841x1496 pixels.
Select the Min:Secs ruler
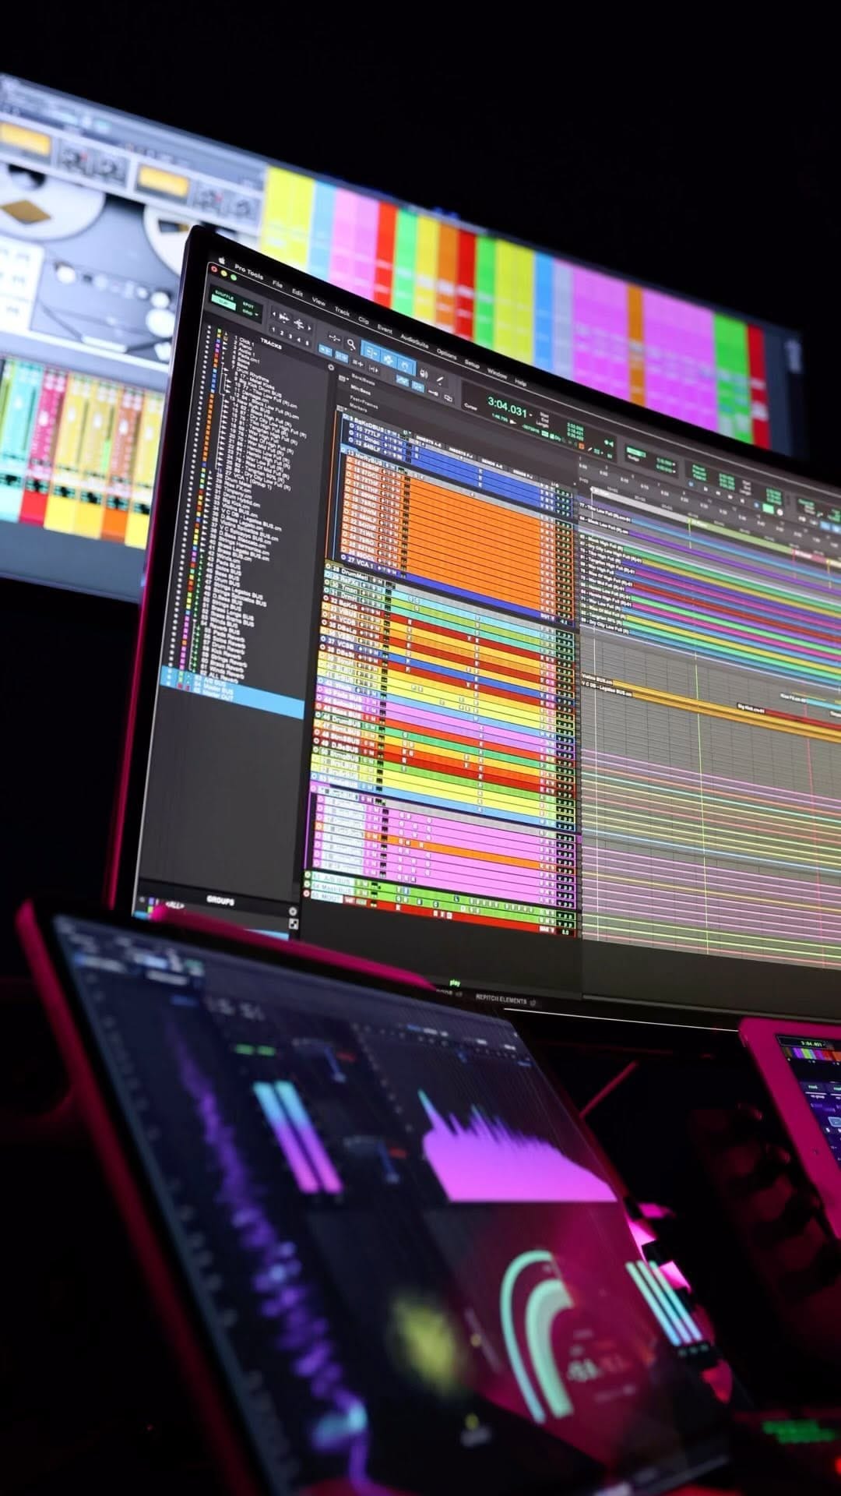(360, 390)
